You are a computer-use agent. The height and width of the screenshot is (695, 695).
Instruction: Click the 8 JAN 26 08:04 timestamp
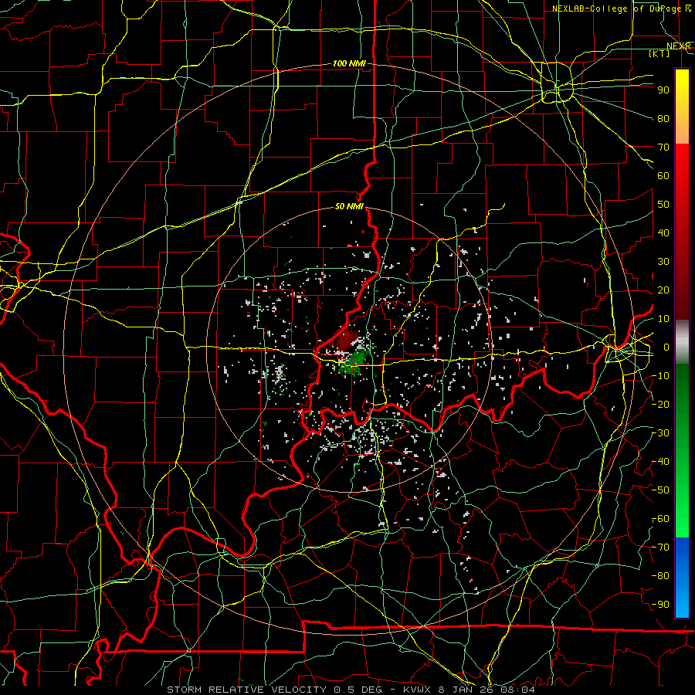point(486,690)
